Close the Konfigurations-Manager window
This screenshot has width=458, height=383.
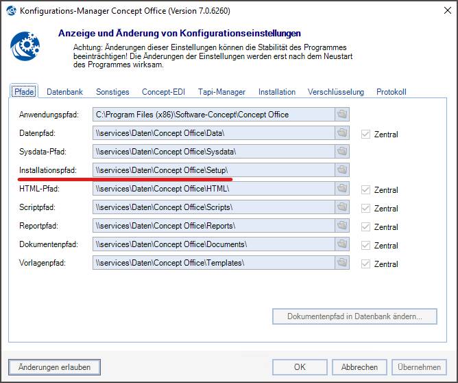tap(447, 10)
